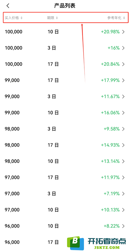Sort by 期限 arrows icon
This screenshot has height=251, width=129.
coord(57,18)
